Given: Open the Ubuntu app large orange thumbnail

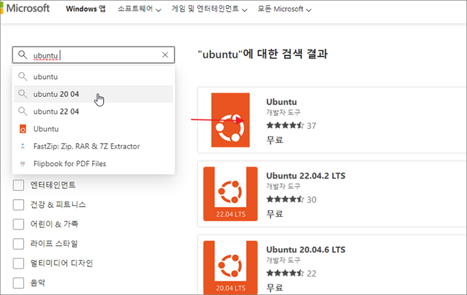Looking at the screenshot, I should (231, 120).
